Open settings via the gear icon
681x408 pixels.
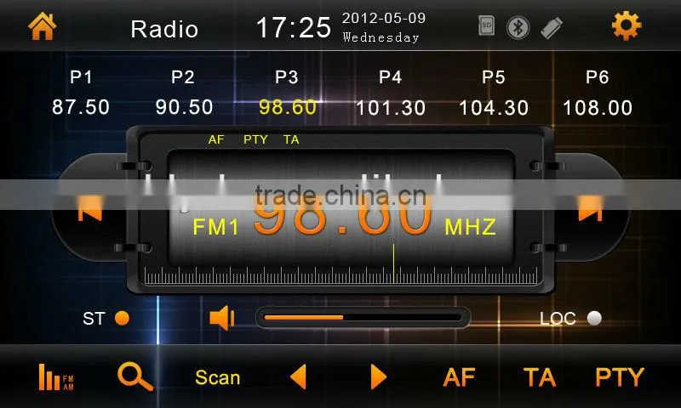pos(627,26)
